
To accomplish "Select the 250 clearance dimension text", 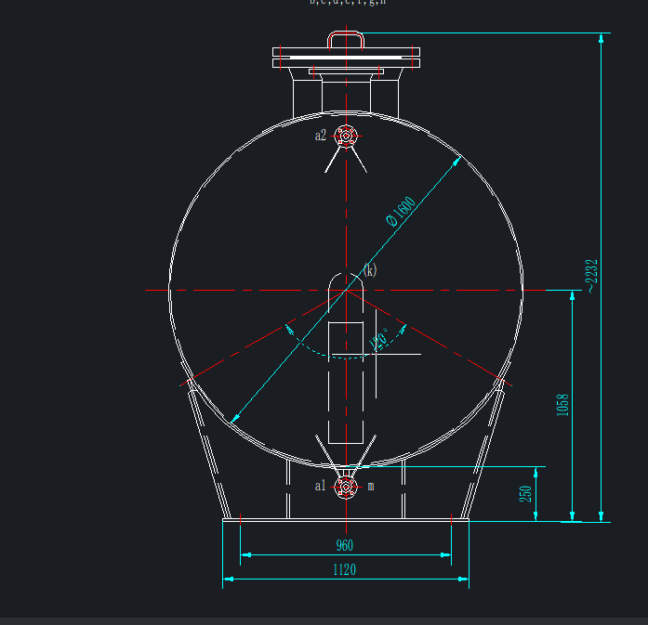I will coord(525,494).
